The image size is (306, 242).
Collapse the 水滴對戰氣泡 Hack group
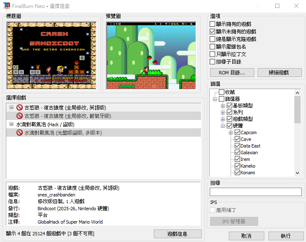coord(12,124)
